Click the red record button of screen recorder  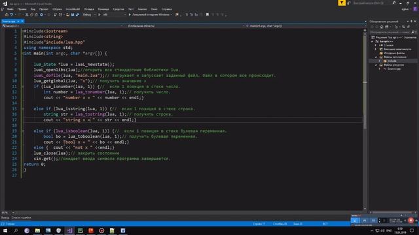(x=410, y=221)
